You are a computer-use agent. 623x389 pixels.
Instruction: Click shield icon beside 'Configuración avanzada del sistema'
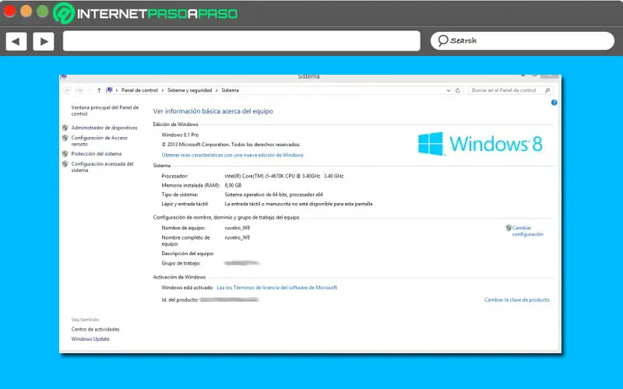pos(65,164)
